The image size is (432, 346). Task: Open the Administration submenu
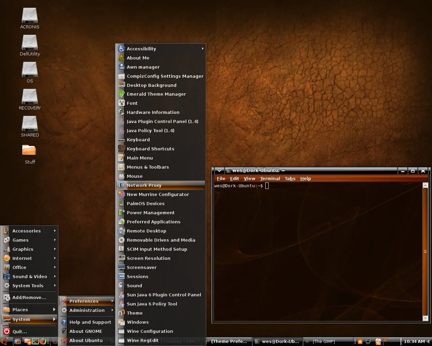tap(87, 311)
